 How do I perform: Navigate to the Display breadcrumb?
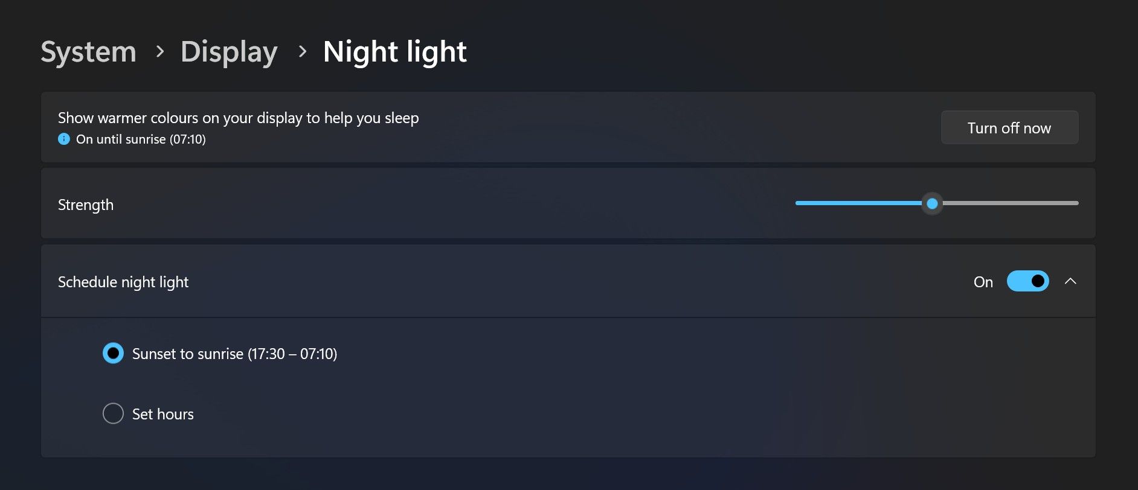click(x=229, y=52)
